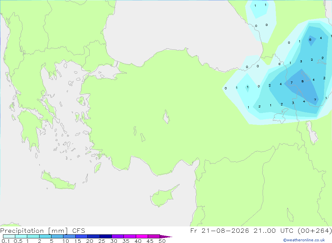The image size is (332, 243).
Task: Click the 2–5 mm legend swatch
Action: pyautogui.click(x=45, y=236)
